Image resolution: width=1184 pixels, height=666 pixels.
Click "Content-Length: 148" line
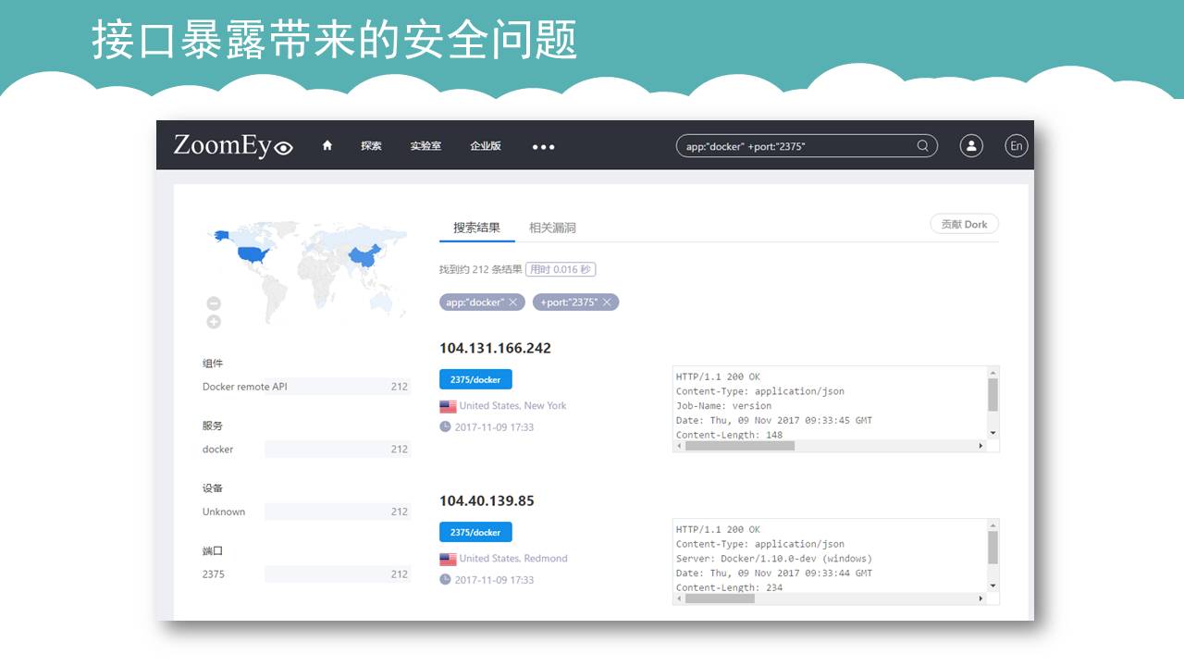coord(729,435)
